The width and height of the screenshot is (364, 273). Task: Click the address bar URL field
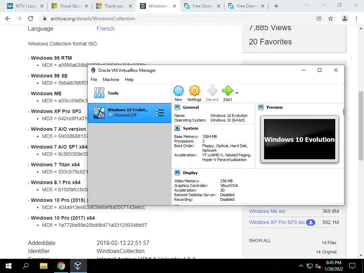coord(176,18)
